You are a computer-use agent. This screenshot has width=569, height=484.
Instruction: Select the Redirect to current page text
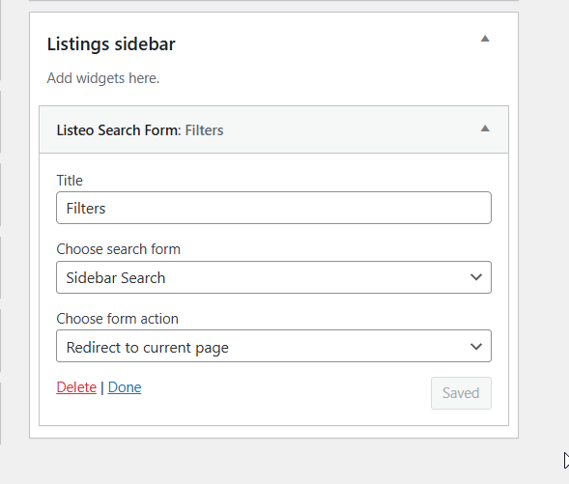point(148,348)
